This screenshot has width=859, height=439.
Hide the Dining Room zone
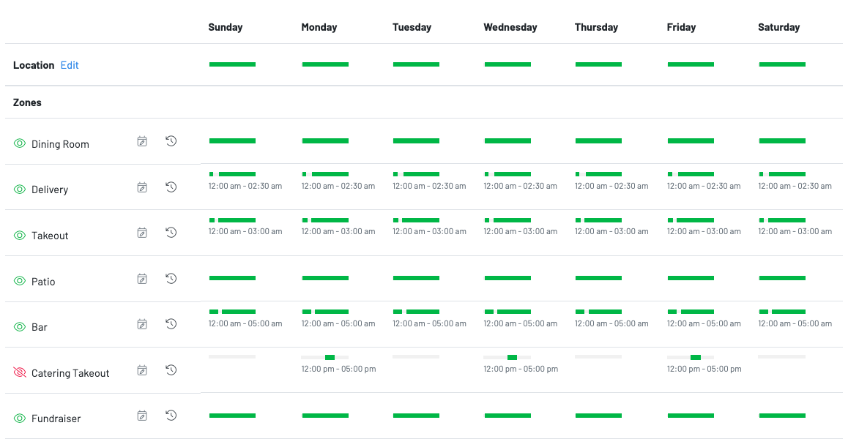coord(20,144)
